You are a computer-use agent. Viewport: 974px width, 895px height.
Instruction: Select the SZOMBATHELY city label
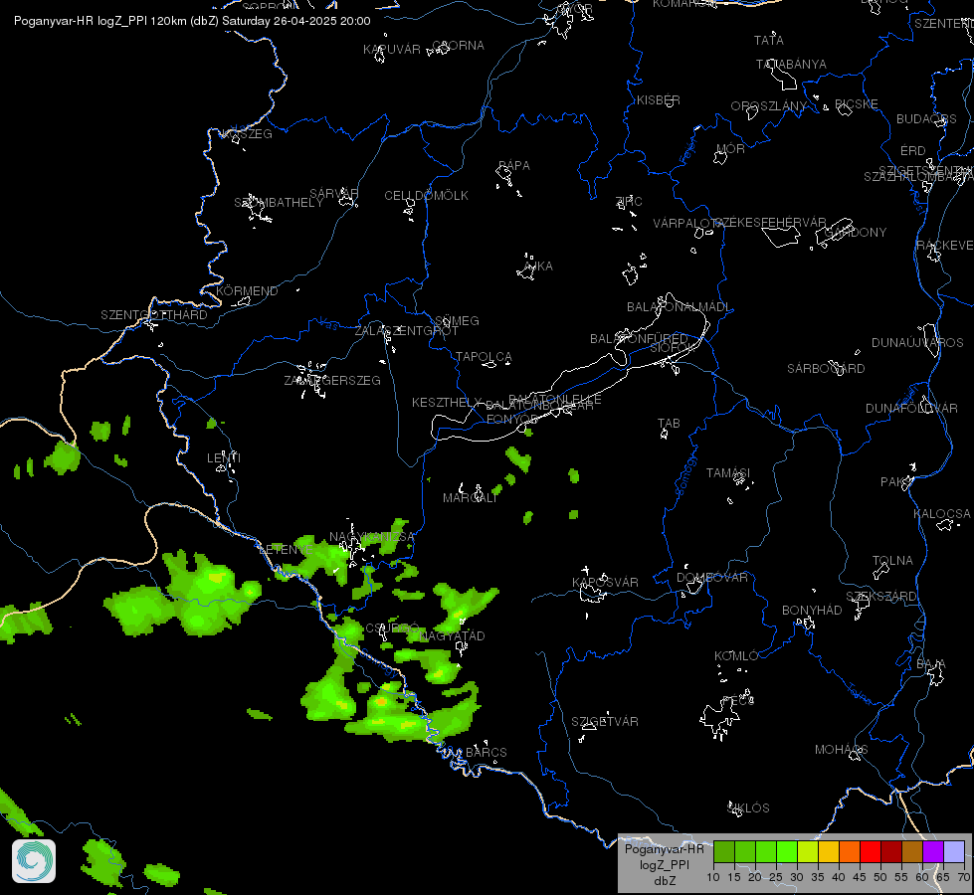tap(279, 203)
